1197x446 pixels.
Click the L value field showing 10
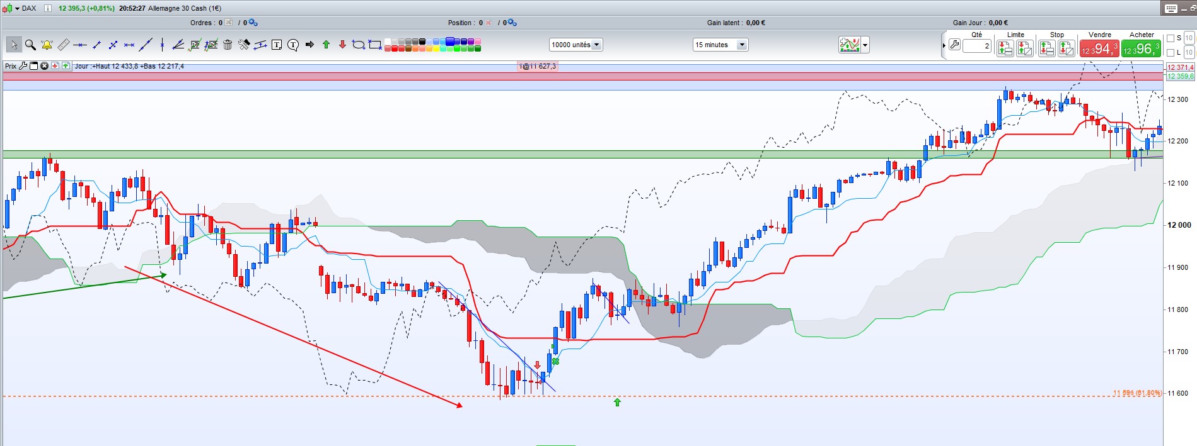click(1189, 52)
